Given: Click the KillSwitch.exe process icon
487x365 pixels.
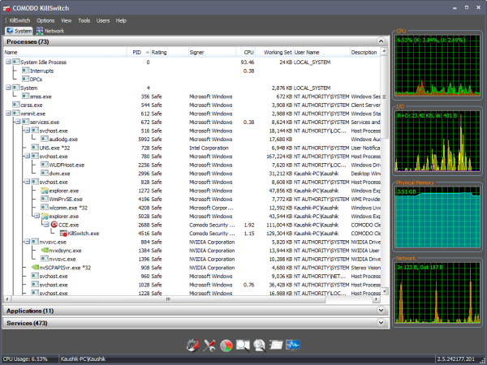Looking at the screenshot, I should click(x=64, y=233).
